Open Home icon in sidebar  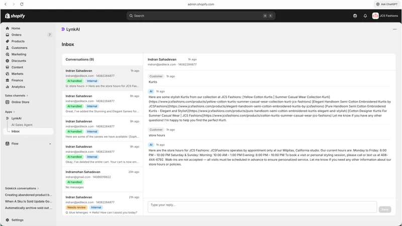(7, 28)
